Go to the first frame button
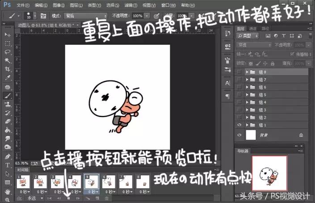The height and width of the screenshot is (203, 315). [x=49, y=198]
